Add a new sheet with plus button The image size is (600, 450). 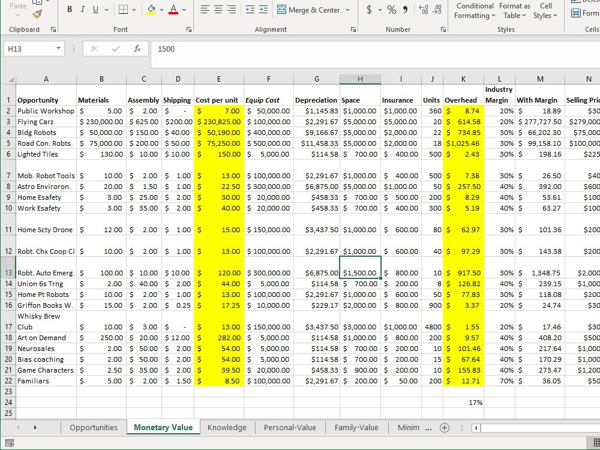point(444,428)
